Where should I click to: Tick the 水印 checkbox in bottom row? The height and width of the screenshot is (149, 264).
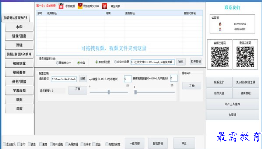[x=19, y=144]
